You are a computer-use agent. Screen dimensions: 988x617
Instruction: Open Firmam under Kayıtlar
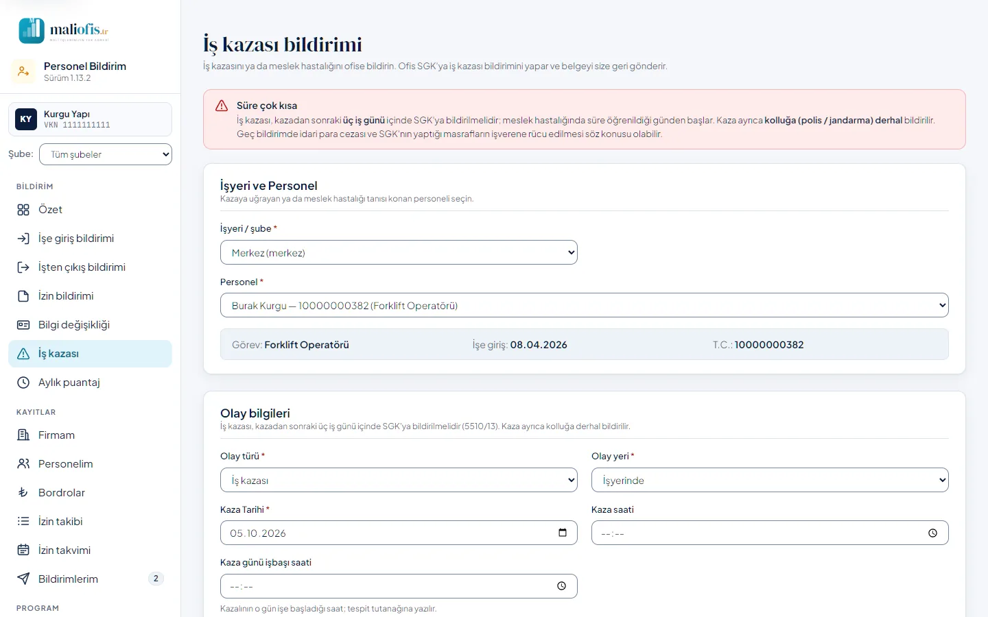(x=90, y=435)
